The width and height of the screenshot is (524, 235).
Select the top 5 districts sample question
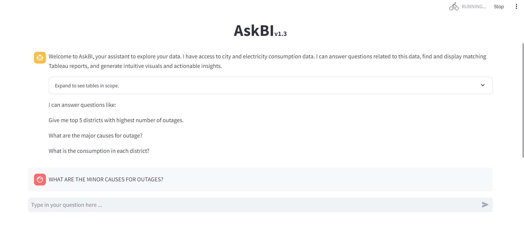coord(116,120)
